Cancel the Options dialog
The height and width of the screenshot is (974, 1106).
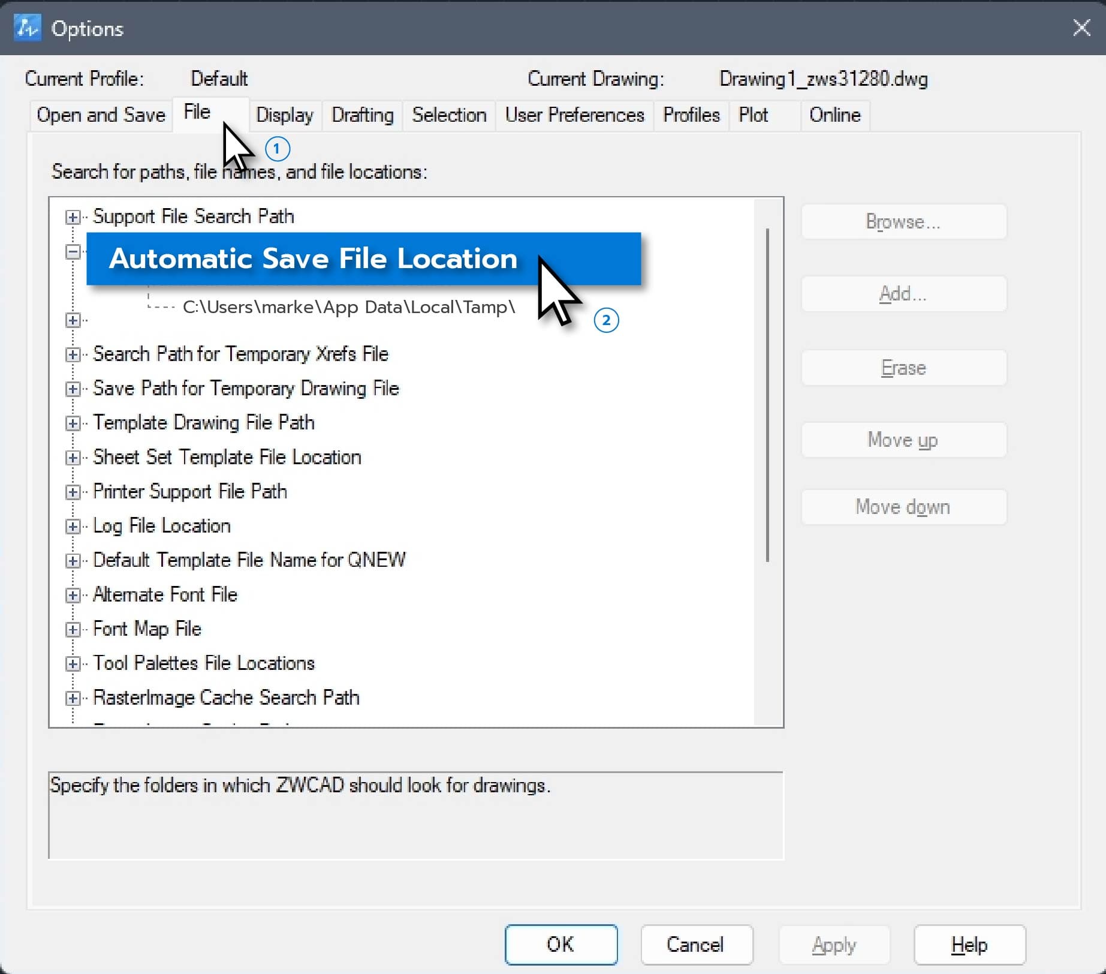(697, 945)
